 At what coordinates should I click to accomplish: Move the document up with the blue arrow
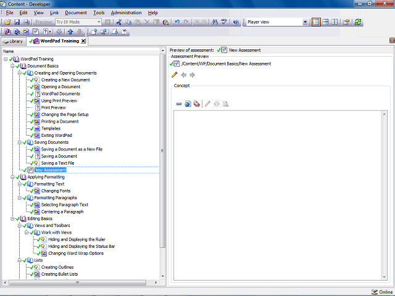coord(70,31)
